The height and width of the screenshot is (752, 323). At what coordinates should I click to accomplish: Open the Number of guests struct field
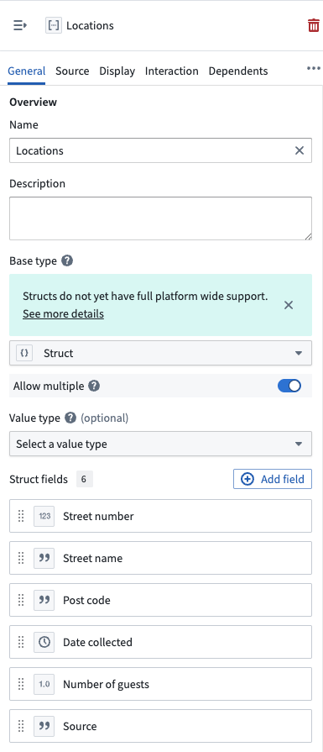click(x=160, y=685)
